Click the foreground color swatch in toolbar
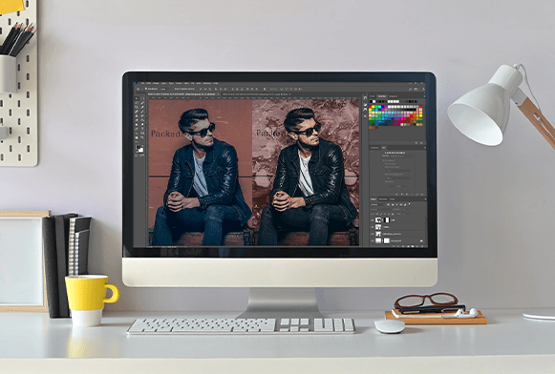 [139, 147]
